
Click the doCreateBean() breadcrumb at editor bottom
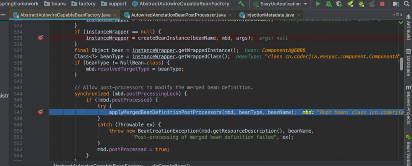171,165
